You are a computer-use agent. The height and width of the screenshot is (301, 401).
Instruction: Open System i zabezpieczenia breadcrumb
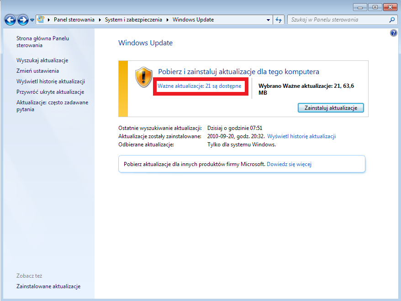click(133, 20)
